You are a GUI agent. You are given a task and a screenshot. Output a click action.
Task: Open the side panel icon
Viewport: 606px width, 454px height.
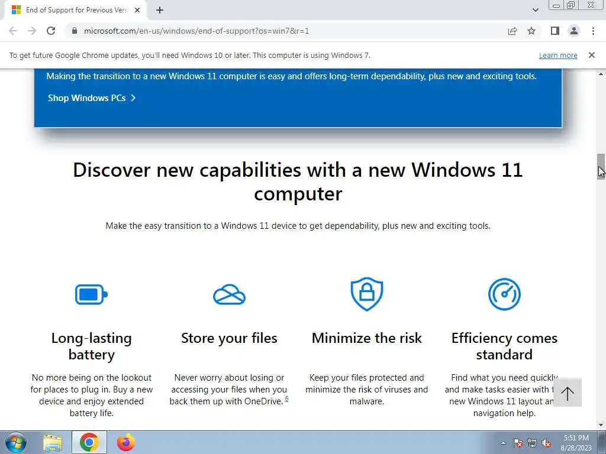point(555,31)
